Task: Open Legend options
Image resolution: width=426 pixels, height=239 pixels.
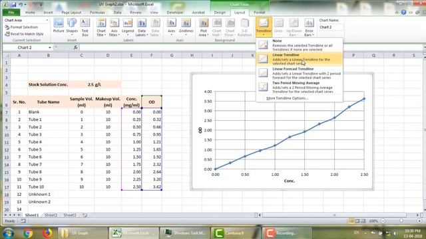Action: tap(128, 27)
